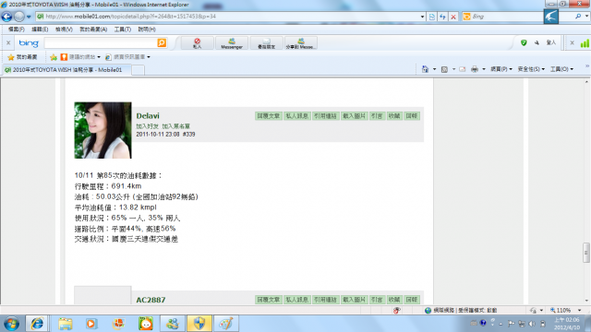
Task: Open Windows Explorer folder on taskbar
Action: [x=66, y=324]
